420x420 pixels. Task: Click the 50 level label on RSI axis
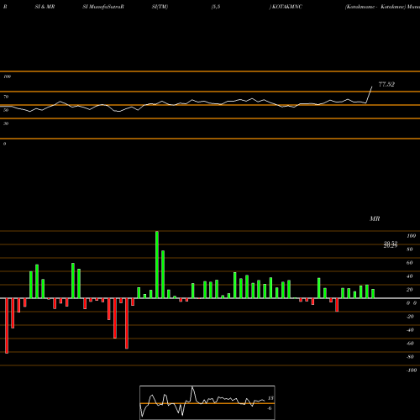click(6, 110)
